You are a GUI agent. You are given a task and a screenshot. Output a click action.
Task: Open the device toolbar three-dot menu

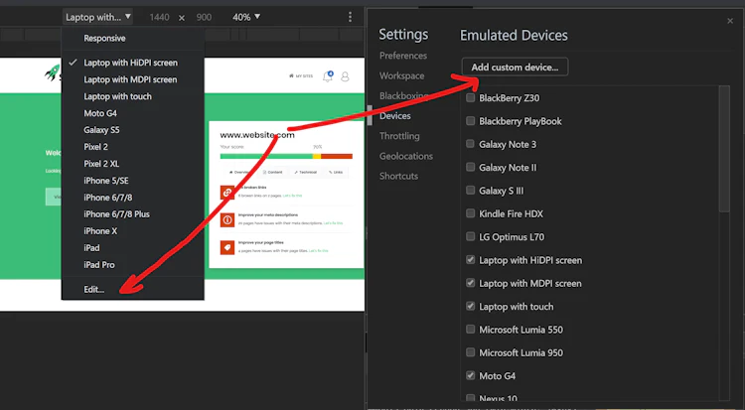[x=351, y=17]
